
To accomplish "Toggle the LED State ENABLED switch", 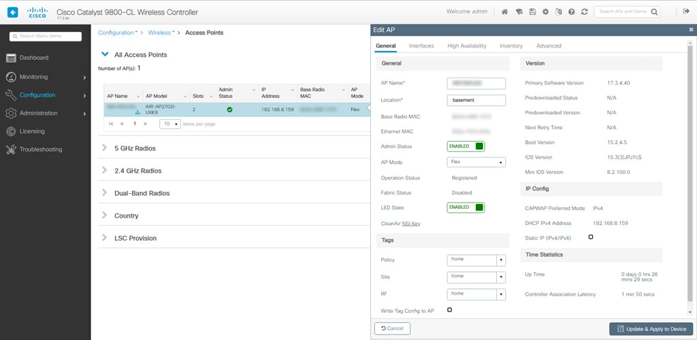I will 466,207.
